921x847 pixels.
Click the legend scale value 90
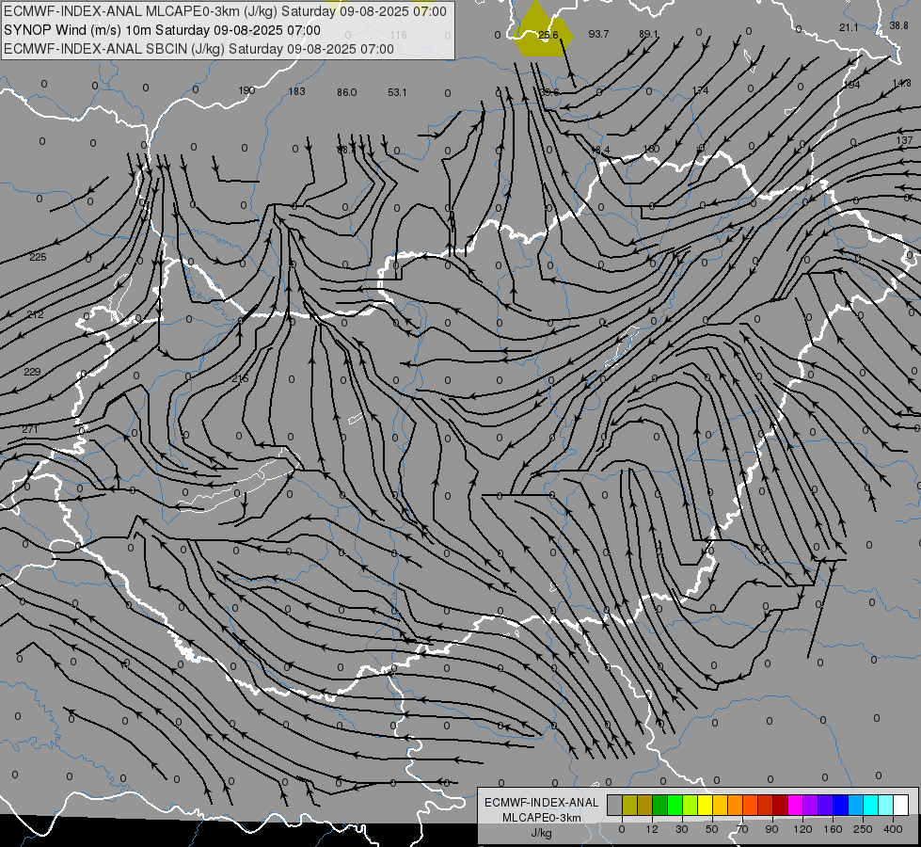click(771, 829)
